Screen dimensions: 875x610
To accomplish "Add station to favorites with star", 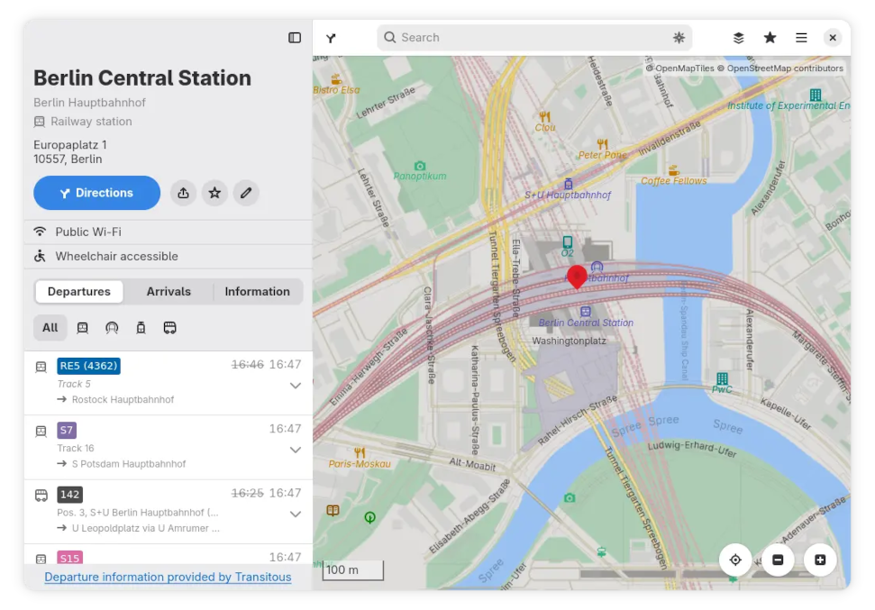I will click(x=214, y=193).
